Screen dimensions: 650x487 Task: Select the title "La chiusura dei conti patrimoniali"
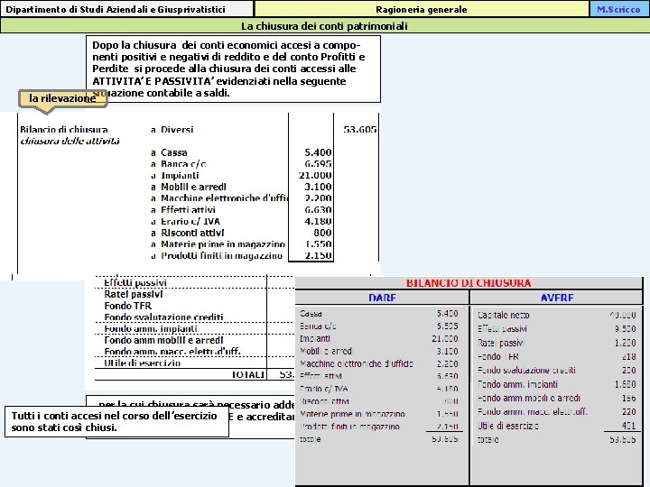tap(324, 26)
